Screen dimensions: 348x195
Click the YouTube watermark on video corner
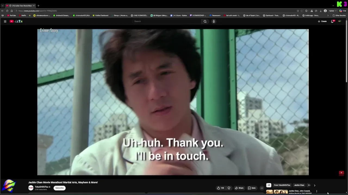coord(341,173)
